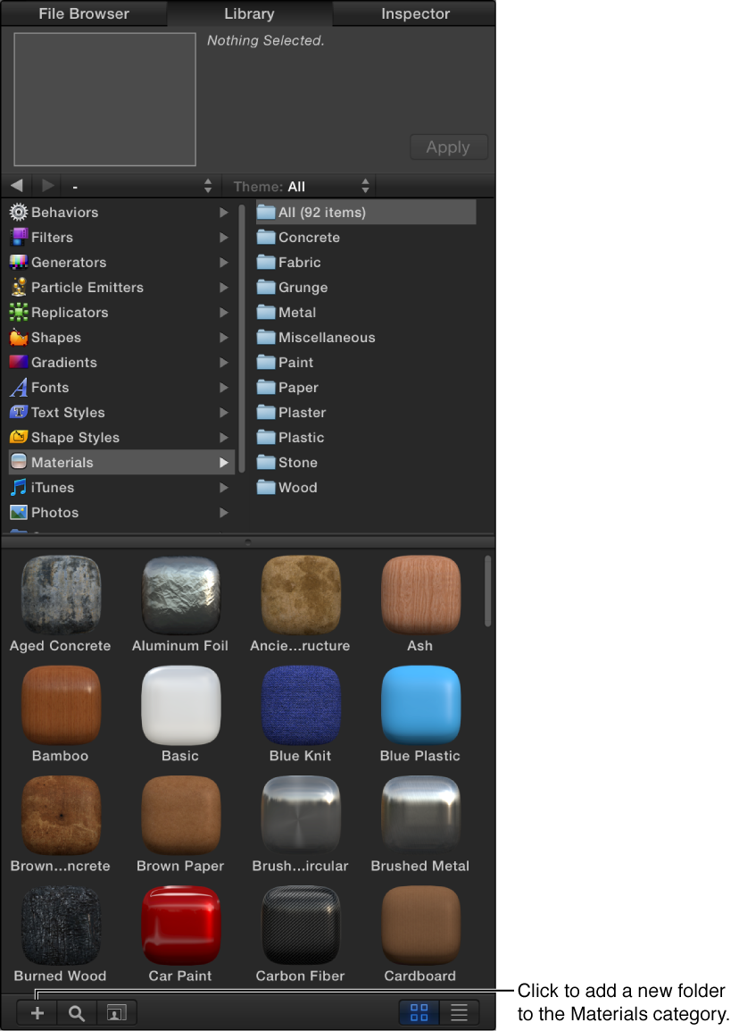Switch to icon grid view
This screenshot has height=1031, width=739.
pyautogui.click(x=419, y=1013)
